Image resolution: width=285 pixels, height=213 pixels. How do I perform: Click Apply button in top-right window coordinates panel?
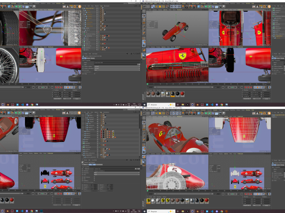(x=266, y=99)
